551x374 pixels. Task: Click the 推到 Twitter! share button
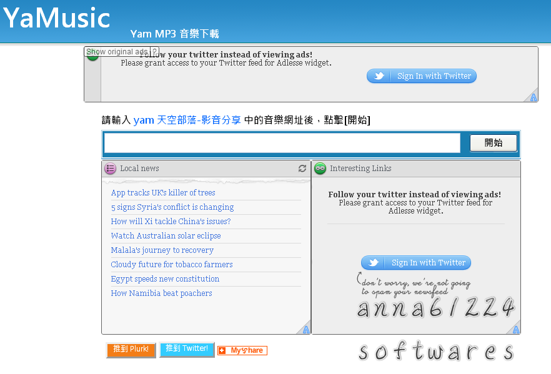click(187, 349)
